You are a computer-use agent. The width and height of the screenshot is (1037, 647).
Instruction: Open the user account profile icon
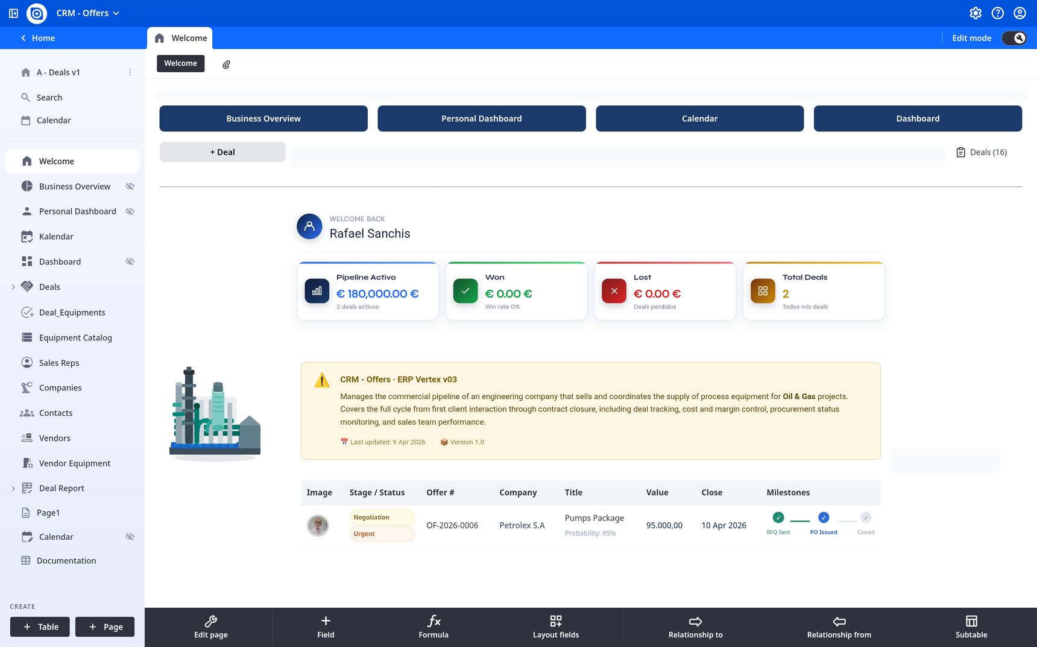(1020, 13)
